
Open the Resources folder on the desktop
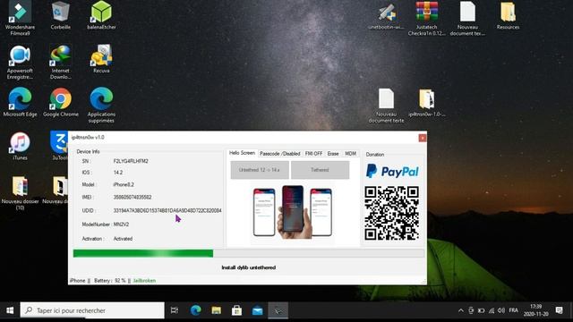[508, 15]
